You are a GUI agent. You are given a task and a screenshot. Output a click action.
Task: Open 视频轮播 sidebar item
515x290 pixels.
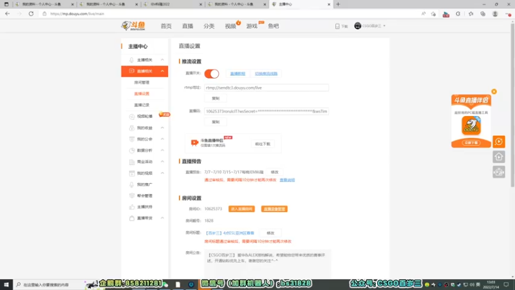[x=144, y=117]
